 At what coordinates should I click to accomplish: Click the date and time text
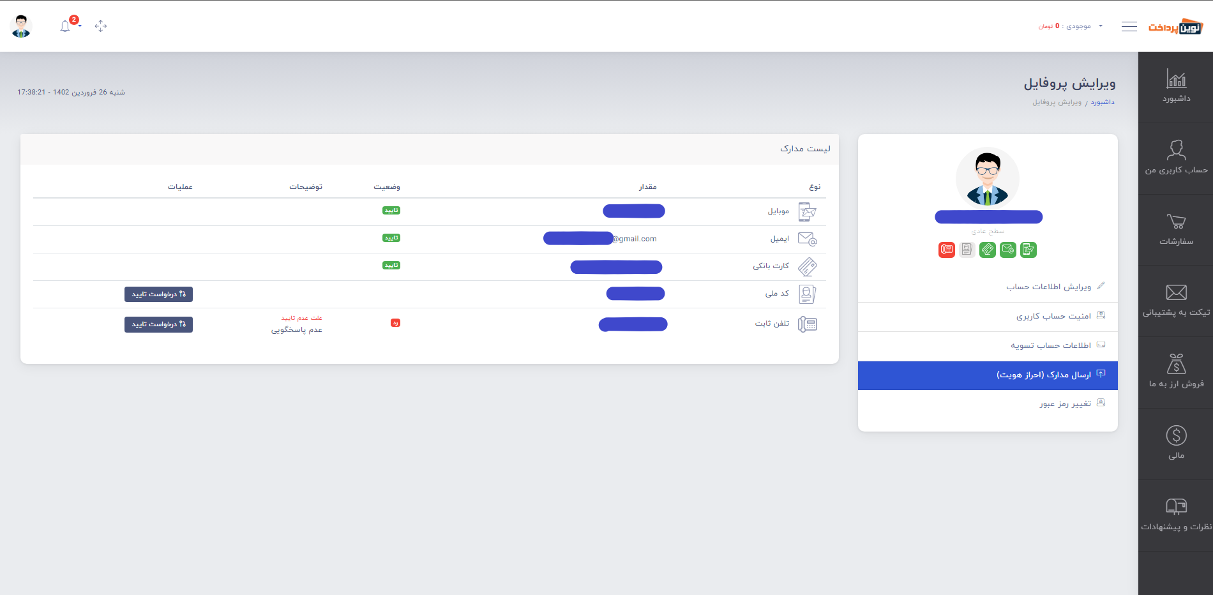(x=71, y=93)
